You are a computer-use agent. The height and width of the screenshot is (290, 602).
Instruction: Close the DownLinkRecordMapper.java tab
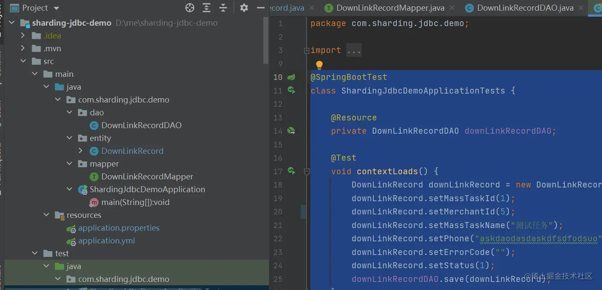[x=453, y=8]
